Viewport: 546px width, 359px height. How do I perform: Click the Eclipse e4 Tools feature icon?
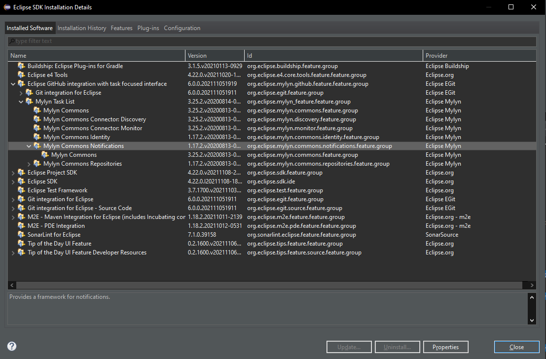point(21,75)
